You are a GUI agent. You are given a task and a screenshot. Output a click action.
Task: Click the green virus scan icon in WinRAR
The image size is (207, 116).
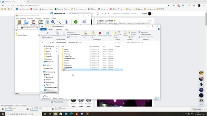click(x=76, y=22)
